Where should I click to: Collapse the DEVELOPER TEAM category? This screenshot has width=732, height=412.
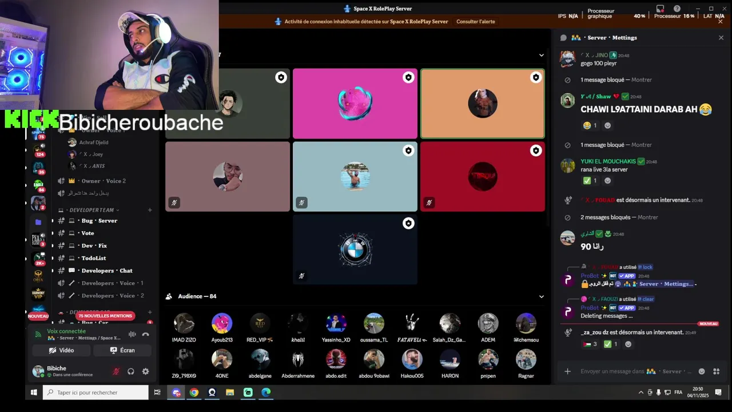click(91, 210)
